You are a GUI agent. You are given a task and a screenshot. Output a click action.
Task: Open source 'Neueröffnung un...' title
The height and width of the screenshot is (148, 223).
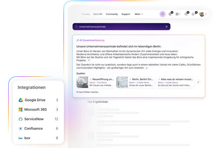(x=103, y=79)
